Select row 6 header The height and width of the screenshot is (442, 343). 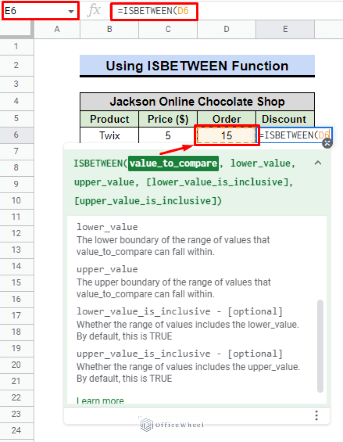tap(17, 135)
